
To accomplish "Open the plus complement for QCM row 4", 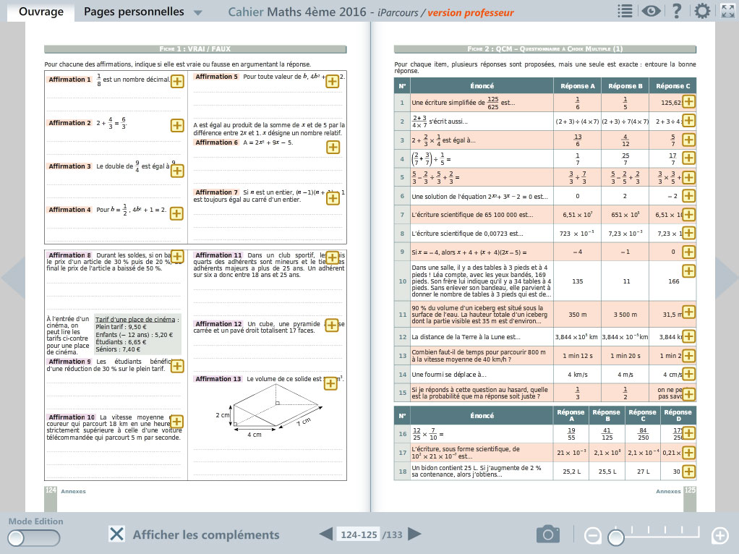I will click(688, 158).
